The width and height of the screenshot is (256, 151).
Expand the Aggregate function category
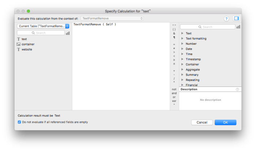pos(182,69)
